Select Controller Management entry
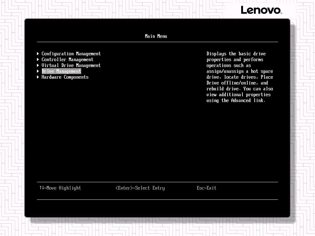This screenshot has width=315, height=236. [x=67, y=60]
